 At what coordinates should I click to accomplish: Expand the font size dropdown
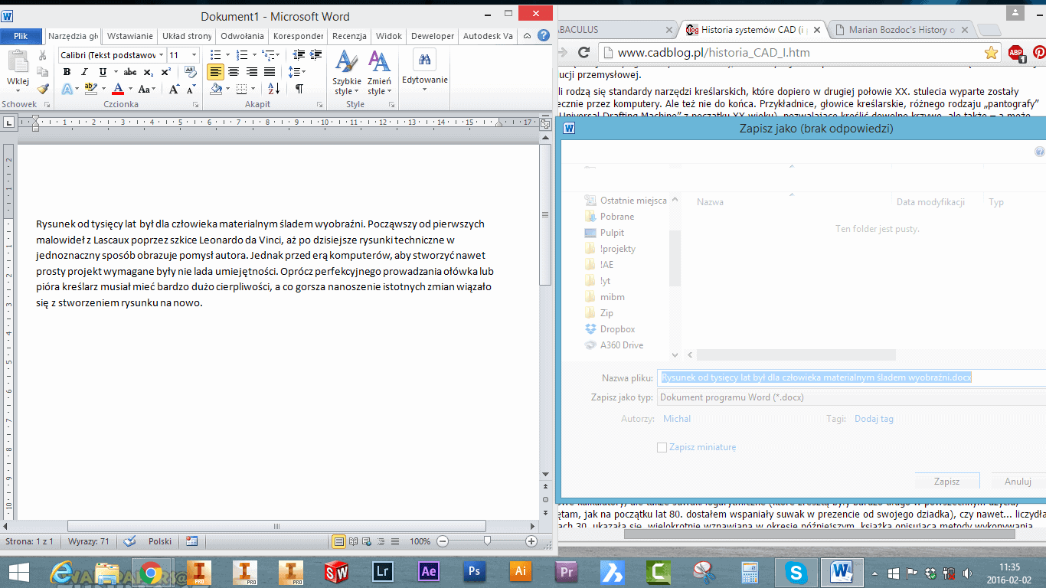(194, 55)
